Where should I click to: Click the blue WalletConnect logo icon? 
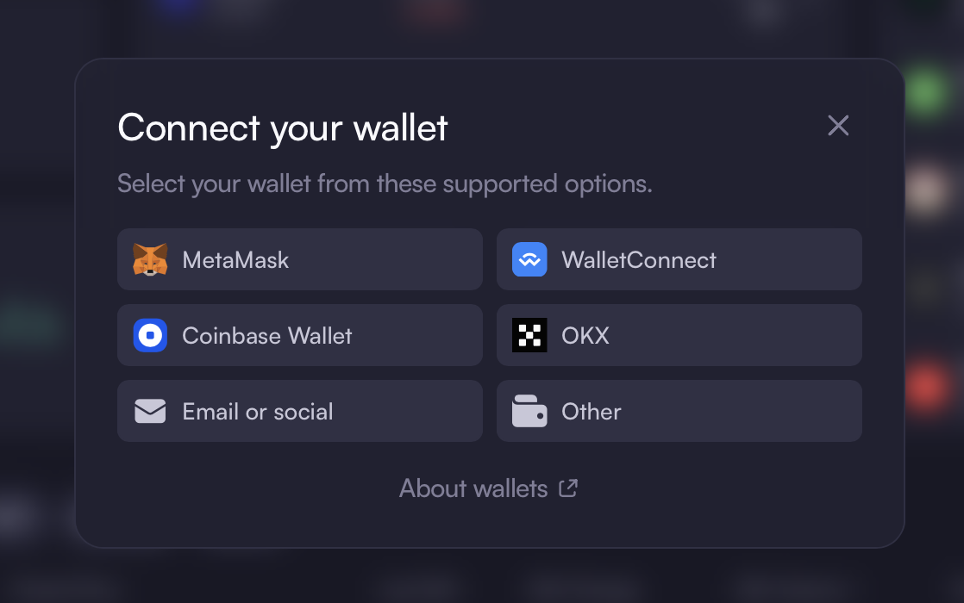point(529,259)
